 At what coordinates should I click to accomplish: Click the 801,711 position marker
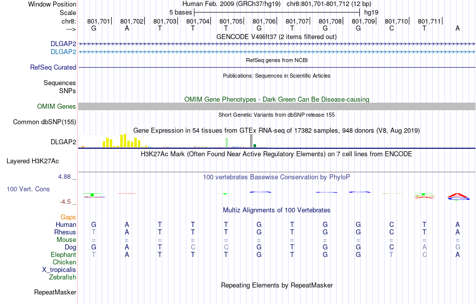click(429, 21)
